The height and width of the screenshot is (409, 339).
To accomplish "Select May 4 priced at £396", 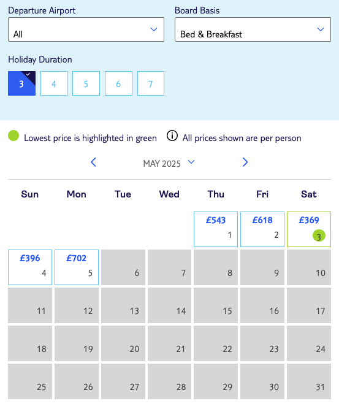I will pos(30,267).
